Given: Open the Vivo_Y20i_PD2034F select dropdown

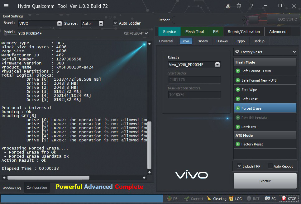Looking at the screenshot, I should [217, 65].
